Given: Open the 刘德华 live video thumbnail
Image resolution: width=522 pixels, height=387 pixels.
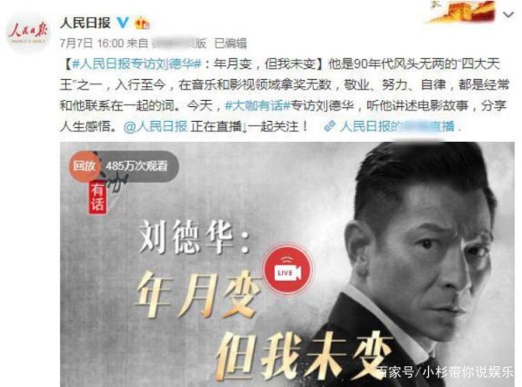Looking at the screenshot, I should coord(287,264).
